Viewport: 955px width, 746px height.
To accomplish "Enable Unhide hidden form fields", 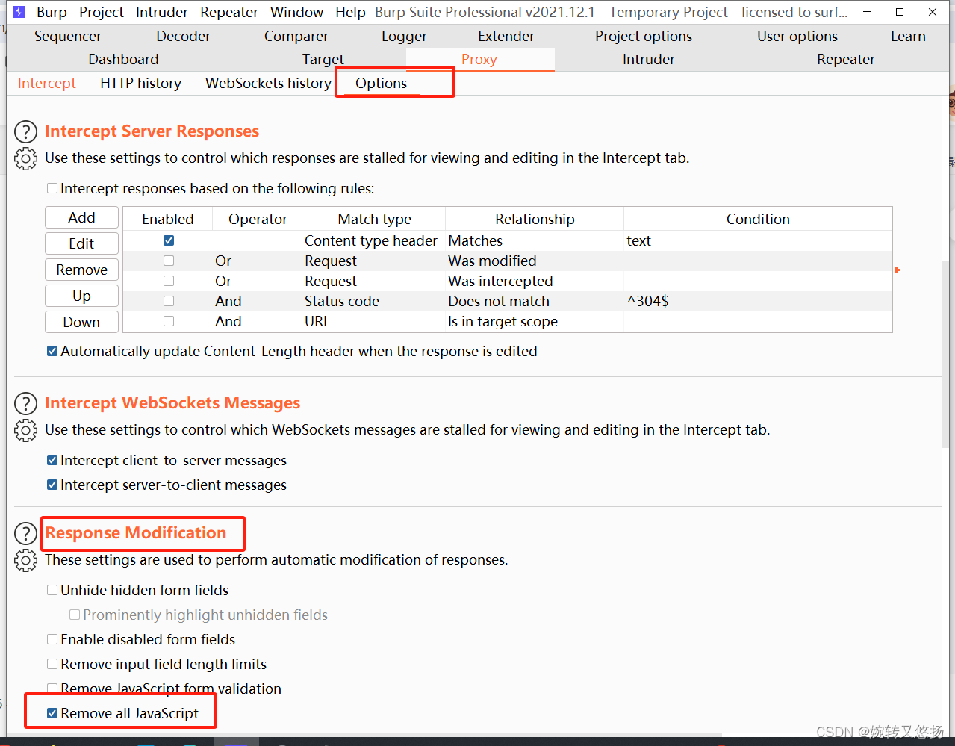I will (52, 590).
